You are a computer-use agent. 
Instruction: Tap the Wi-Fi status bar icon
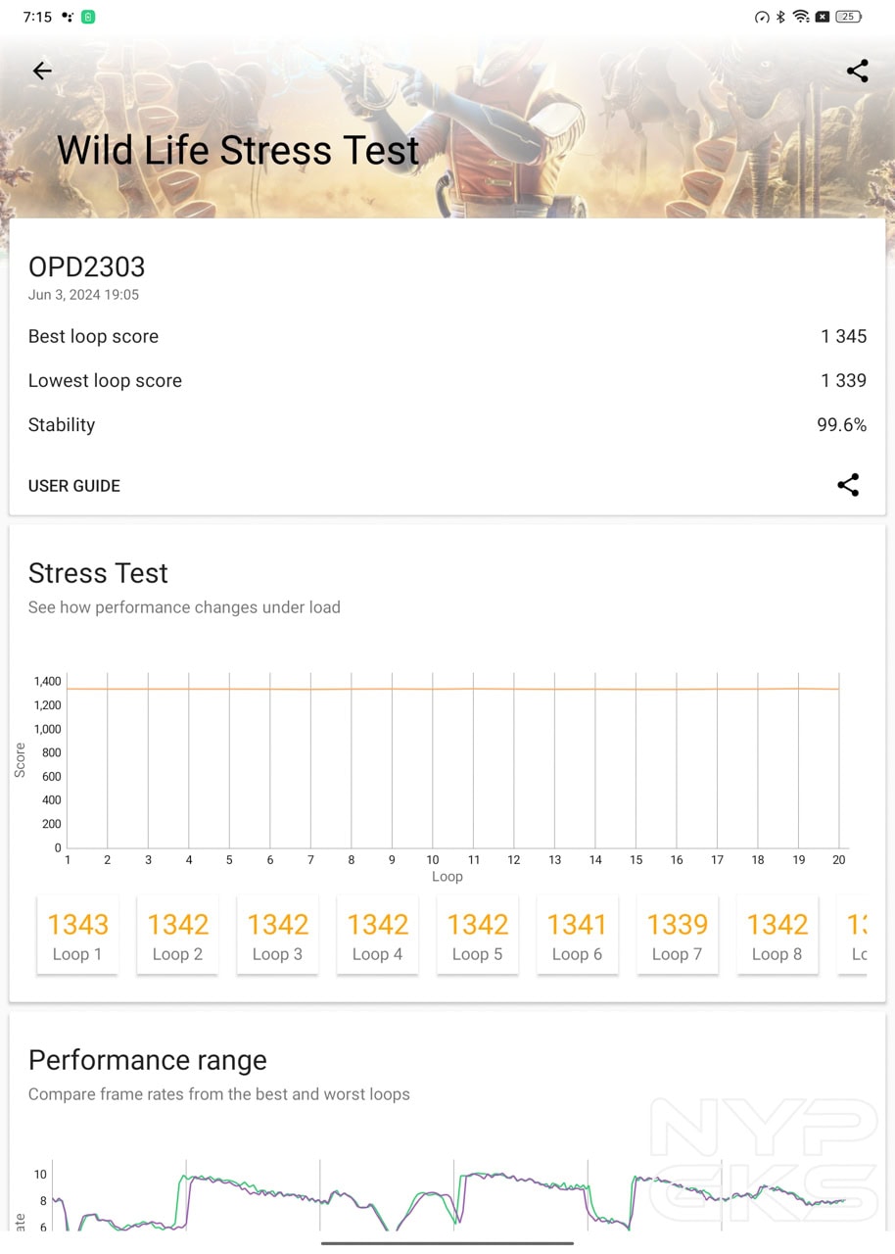(801, 17)
